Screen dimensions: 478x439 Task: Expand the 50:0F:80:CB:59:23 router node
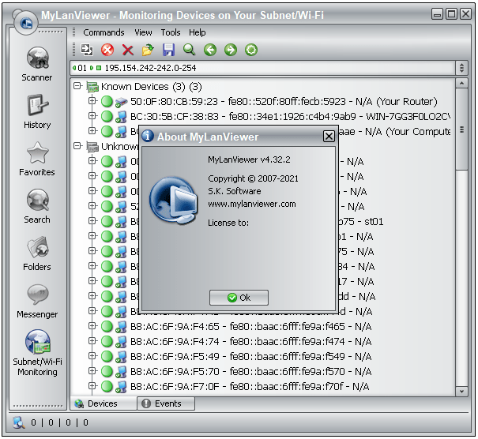coord(92,100)
